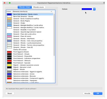Screen dimensions: 107x99
Task: Select Generali - Sfondo - Terreno vista prospettica
Action: 30,45
